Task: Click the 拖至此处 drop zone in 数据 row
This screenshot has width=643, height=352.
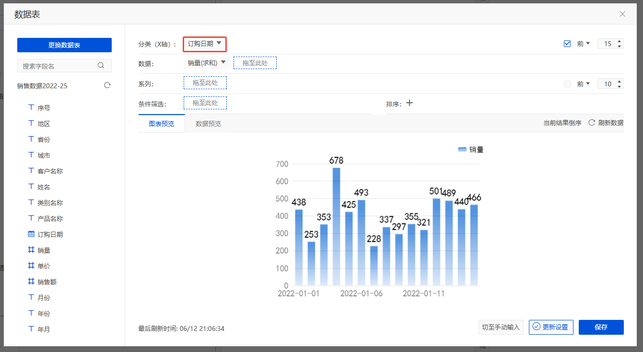Action: pos(255,63)
